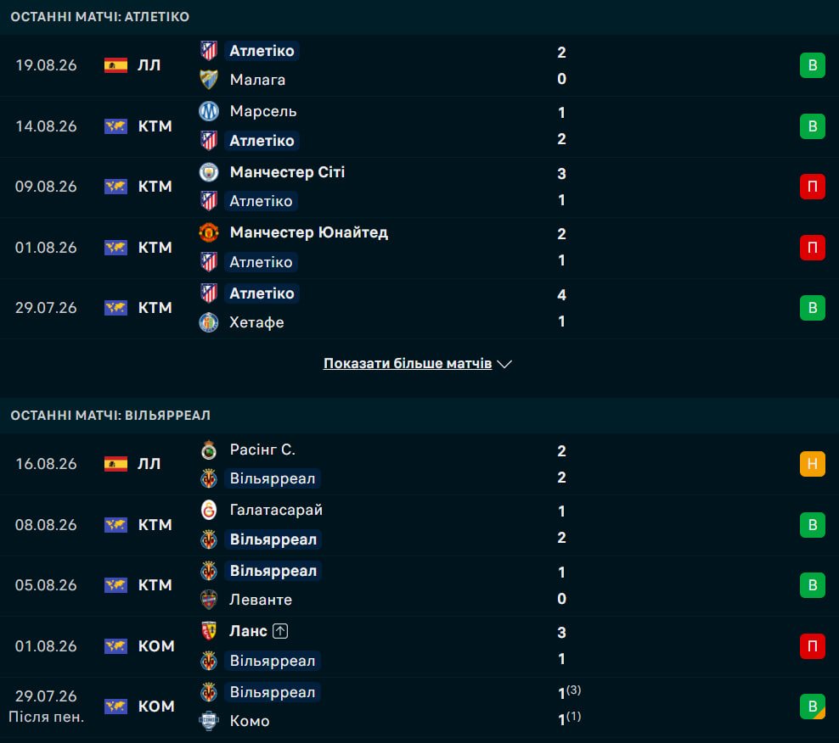Click the advancing arrow icon beside Ланс
Viewport: 839px width, 743px height.
coord(280,631)
